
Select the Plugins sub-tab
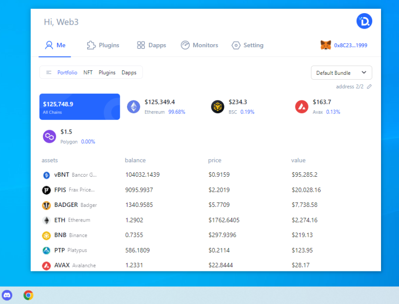pos(107,73)
